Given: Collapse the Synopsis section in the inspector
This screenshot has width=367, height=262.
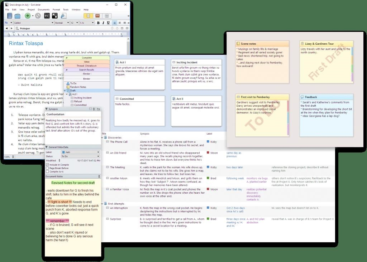Looking at the screenshot, I should pyautogui.click(x=46, y=109).
